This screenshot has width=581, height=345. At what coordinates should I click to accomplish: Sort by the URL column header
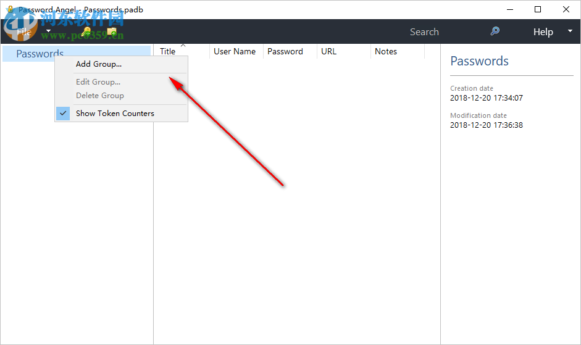tap(344, 51)
